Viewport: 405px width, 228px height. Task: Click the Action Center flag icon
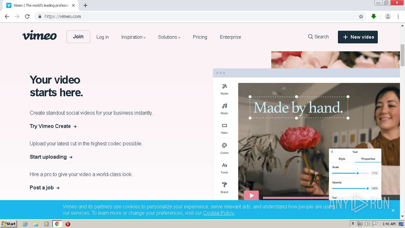click(375, 224)
